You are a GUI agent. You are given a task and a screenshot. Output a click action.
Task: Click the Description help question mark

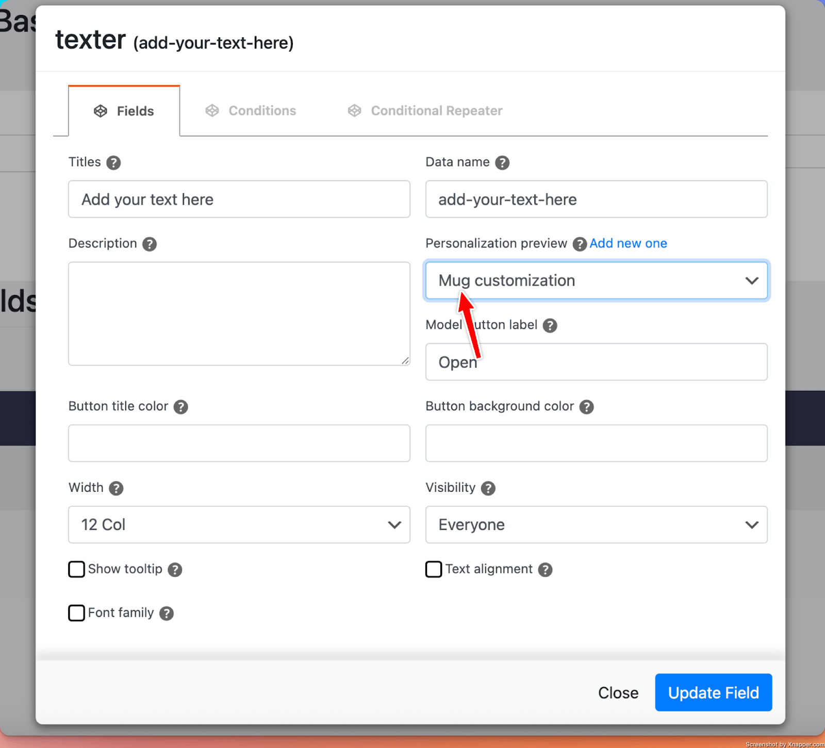(x=150, y=244)
